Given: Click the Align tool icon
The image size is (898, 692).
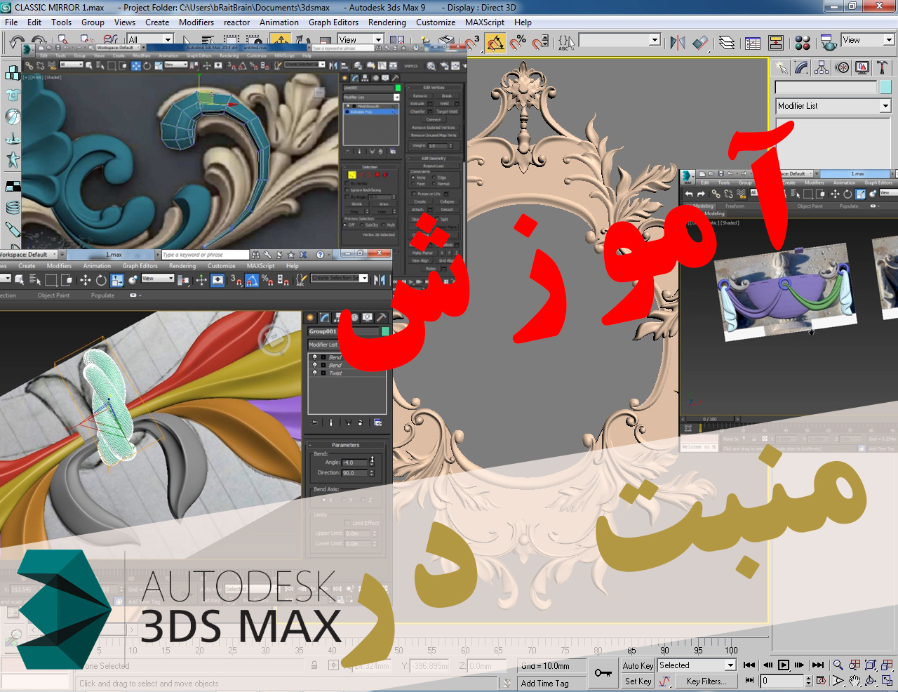Looking at the screenshot, I should (x=700, y=43).
